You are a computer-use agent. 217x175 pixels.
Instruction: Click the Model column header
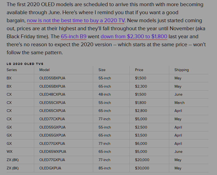click(x=45, y=70)
